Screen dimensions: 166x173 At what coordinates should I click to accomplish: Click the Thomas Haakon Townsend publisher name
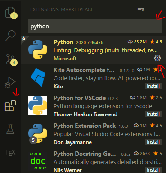click(85, 114)
